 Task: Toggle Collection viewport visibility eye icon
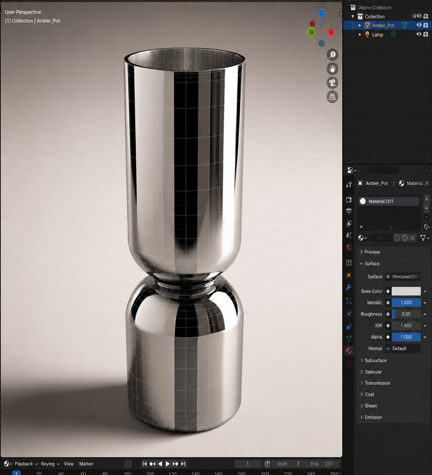[x=419, y=16]
